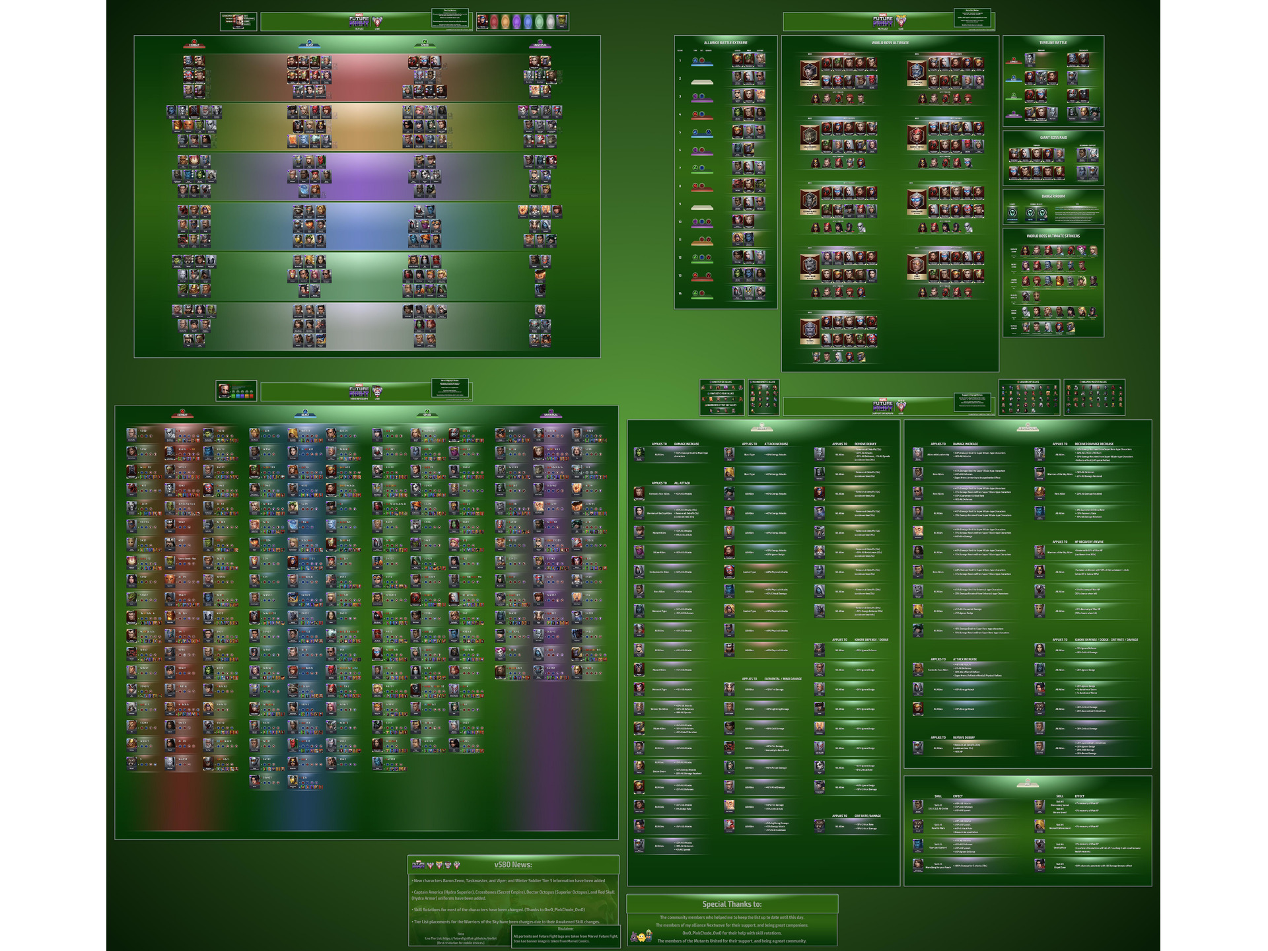Click the HP Recovery/Revive section heading
The height and width of the screenshot is (951, 1268).
(x=1088, y=542)
